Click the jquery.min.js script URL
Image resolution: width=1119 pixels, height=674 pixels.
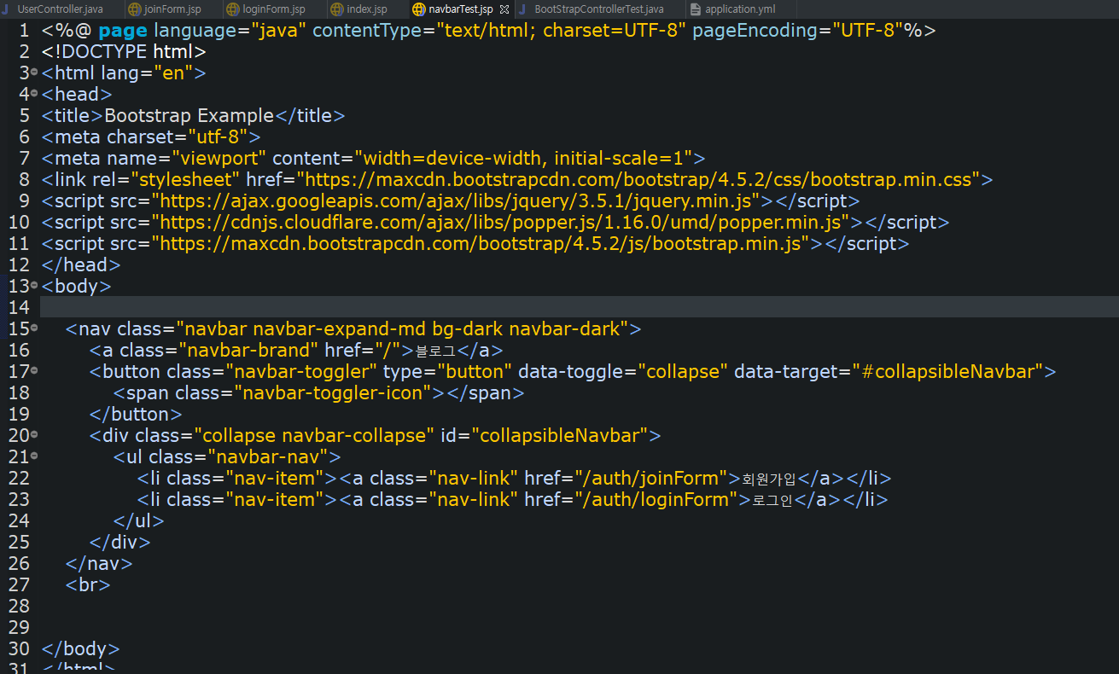click(x=456, y=200)
